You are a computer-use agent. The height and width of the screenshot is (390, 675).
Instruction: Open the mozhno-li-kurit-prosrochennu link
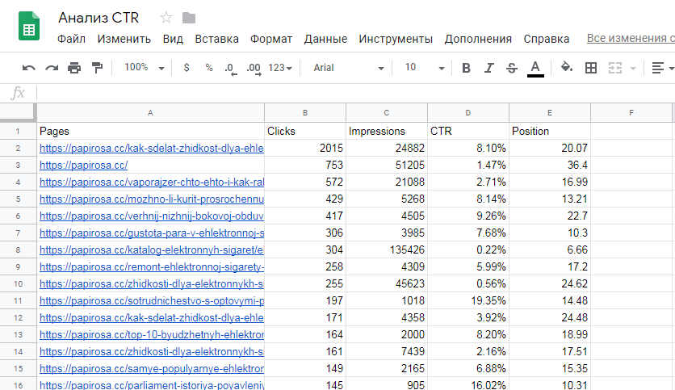[x=152, y=199]
